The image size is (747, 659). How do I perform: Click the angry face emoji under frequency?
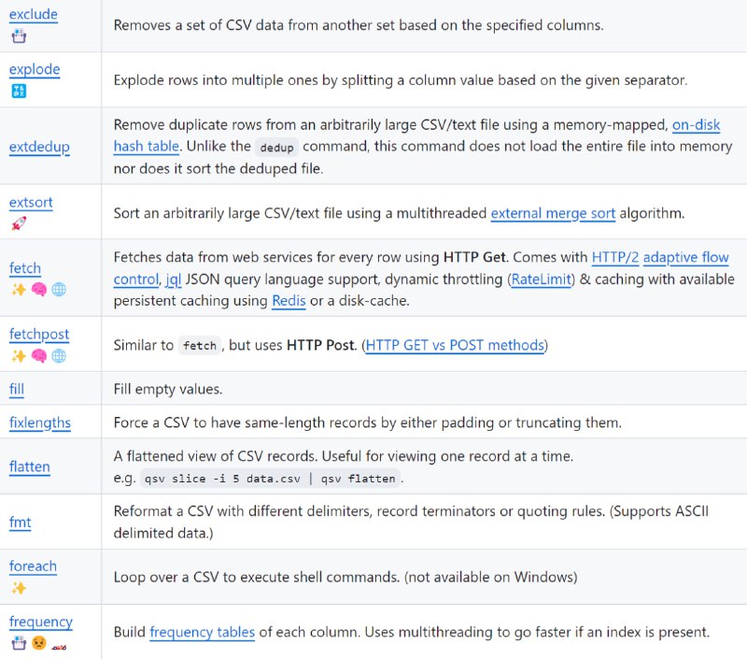pyautogui.click(x=38, y=643)
